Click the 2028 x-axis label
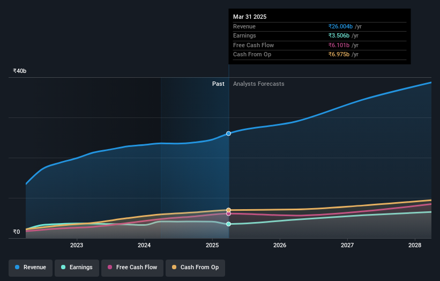Viewport: 440px width, 281px height. (415, 246)
